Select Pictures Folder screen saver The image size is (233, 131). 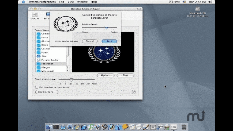click(50, 60)
